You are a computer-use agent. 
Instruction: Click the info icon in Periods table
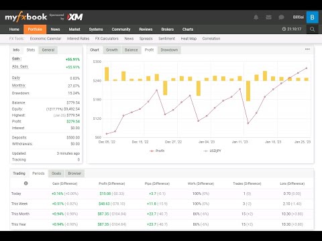pos(26,183)
